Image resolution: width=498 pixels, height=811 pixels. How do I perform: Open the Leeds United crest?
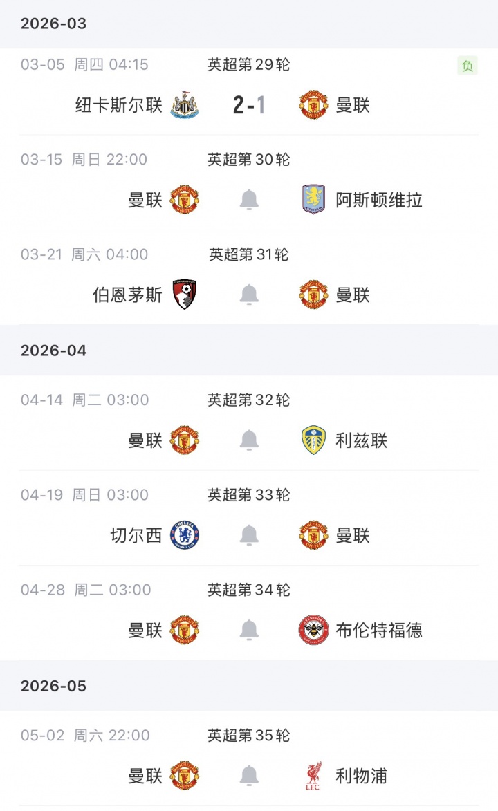pyautogui.click(x=313, y=440)
